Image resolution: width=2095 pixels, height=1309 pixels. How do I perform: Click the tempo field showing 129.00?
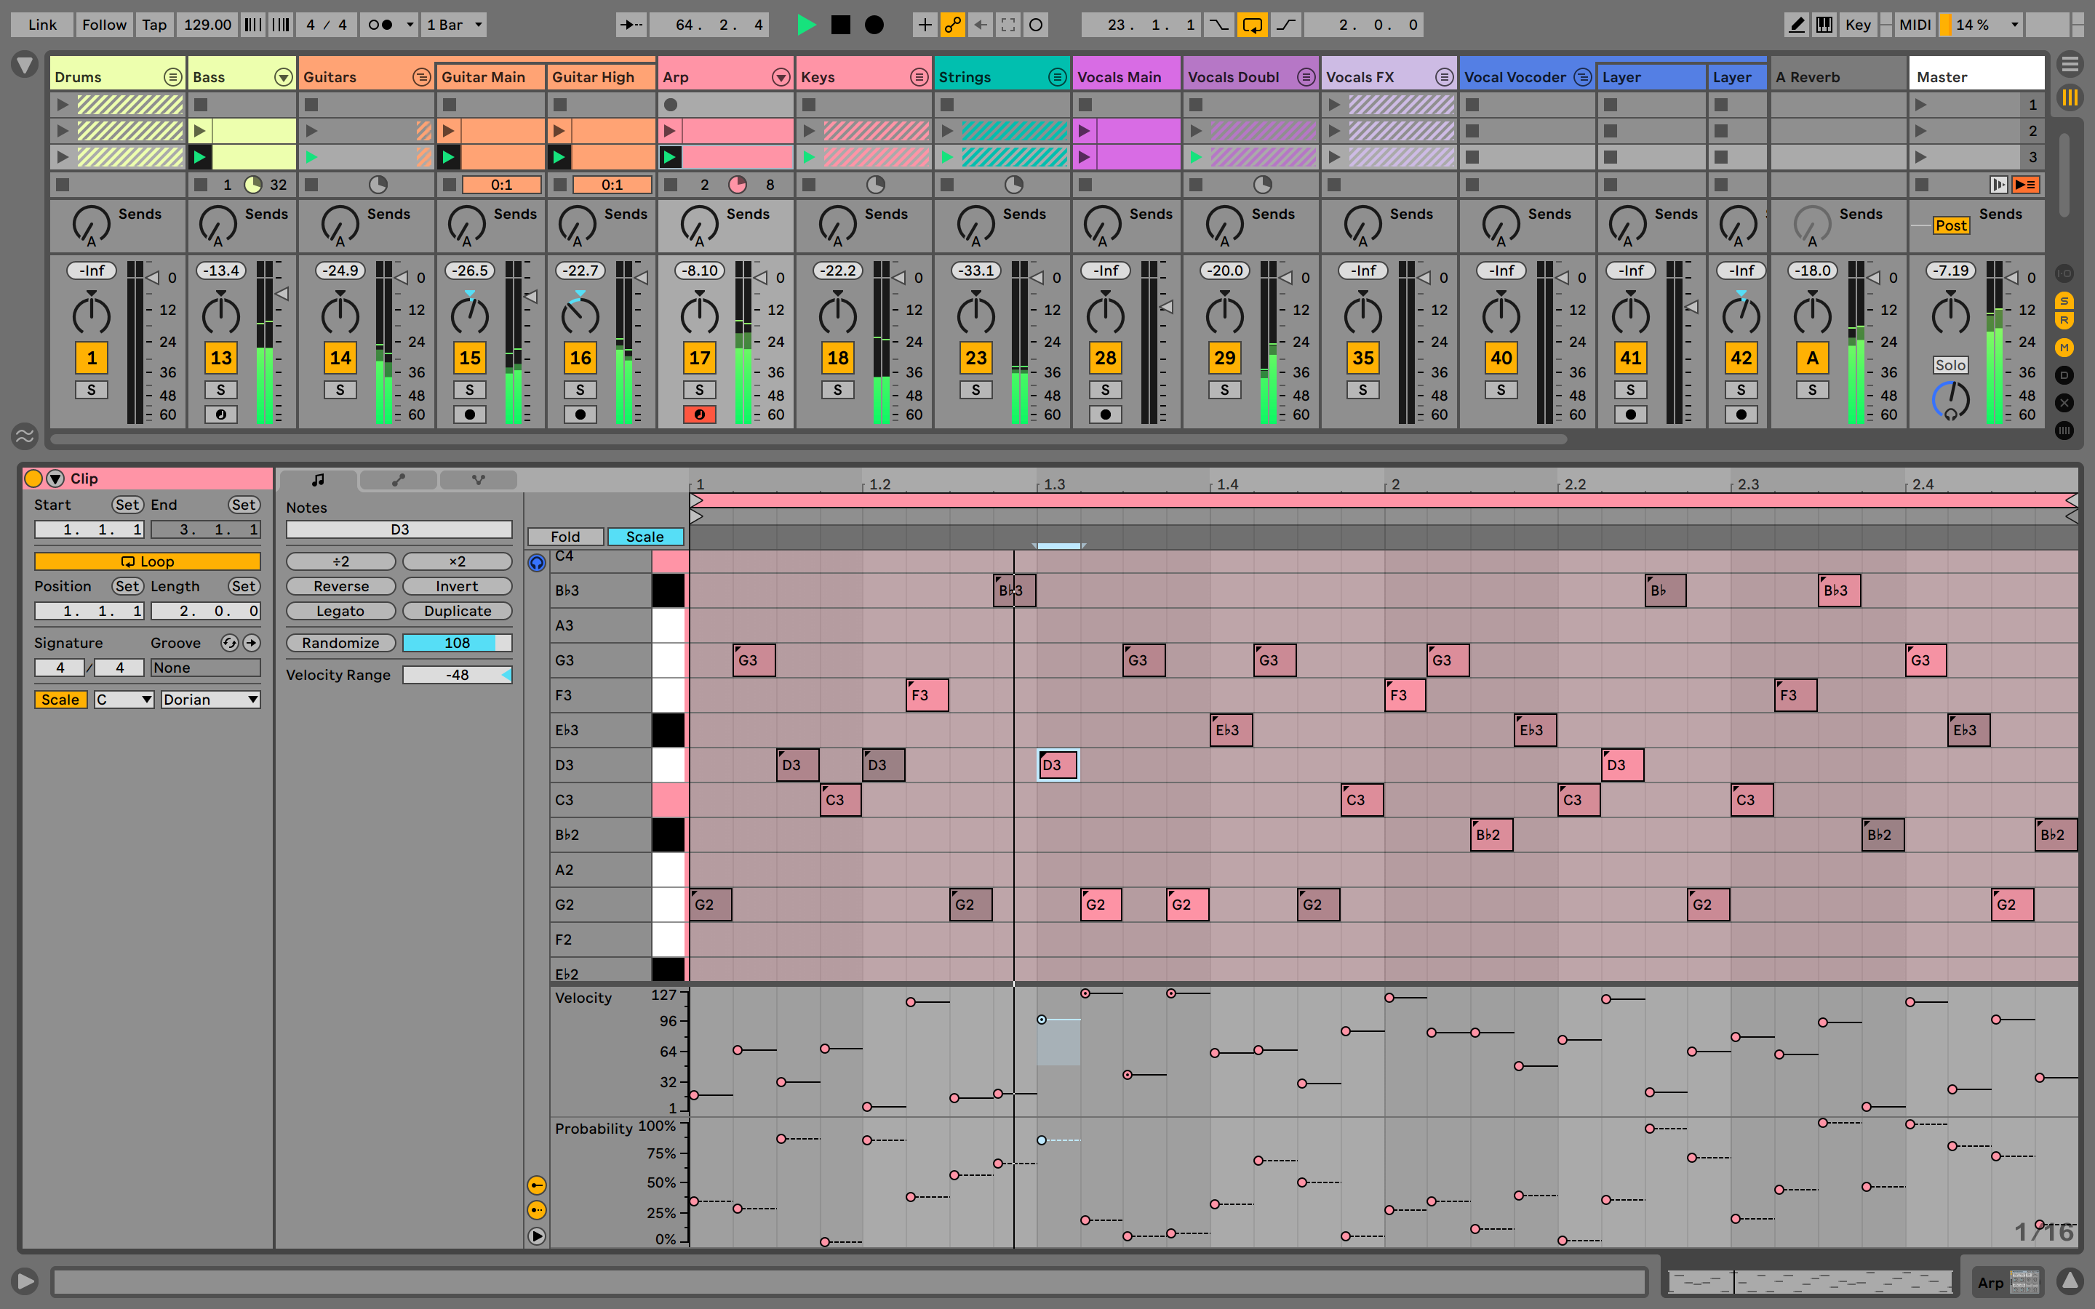pyautogui.click(x=207, y=24)
